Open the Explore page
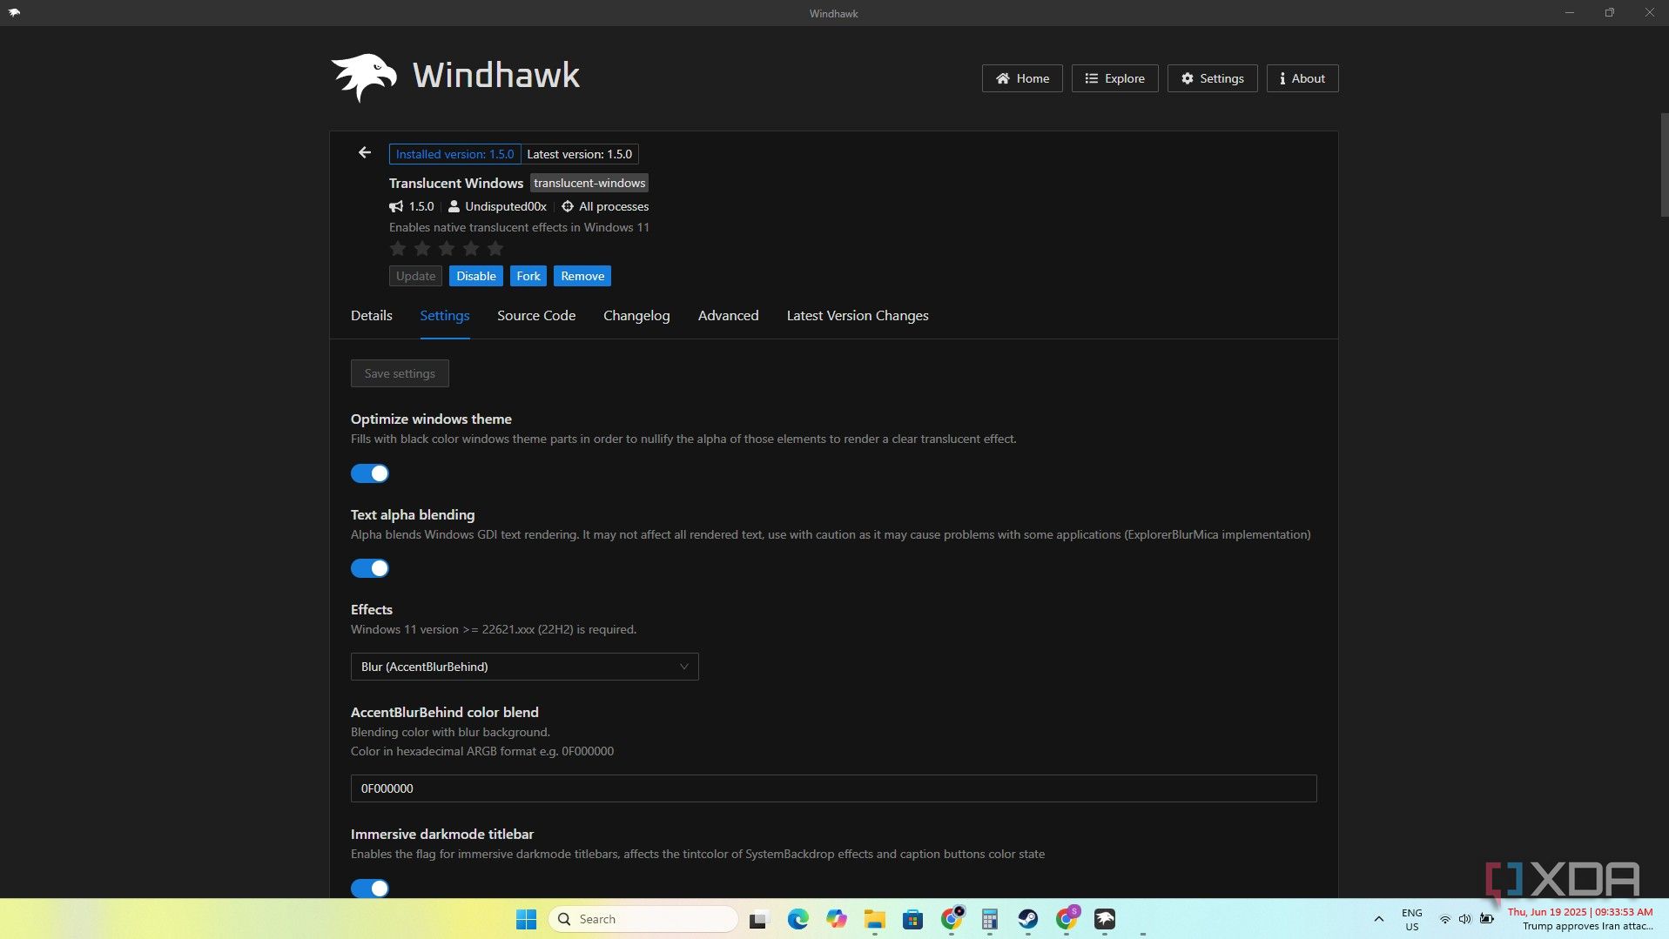The image size is (1669, 939). [1114, 78]
